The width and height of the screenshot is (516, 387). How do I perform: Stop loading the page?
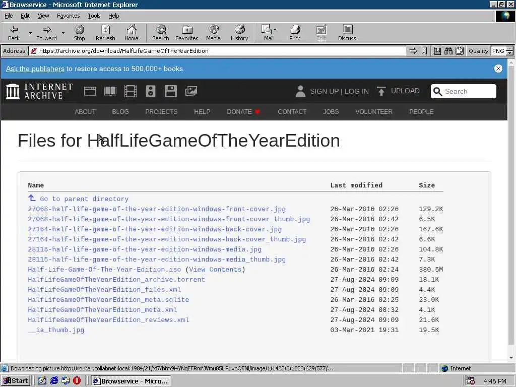pos(79,33)
